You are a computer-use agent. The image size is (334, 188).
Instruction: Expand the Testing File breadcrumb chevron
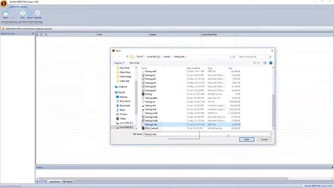[x=186, y=57]
